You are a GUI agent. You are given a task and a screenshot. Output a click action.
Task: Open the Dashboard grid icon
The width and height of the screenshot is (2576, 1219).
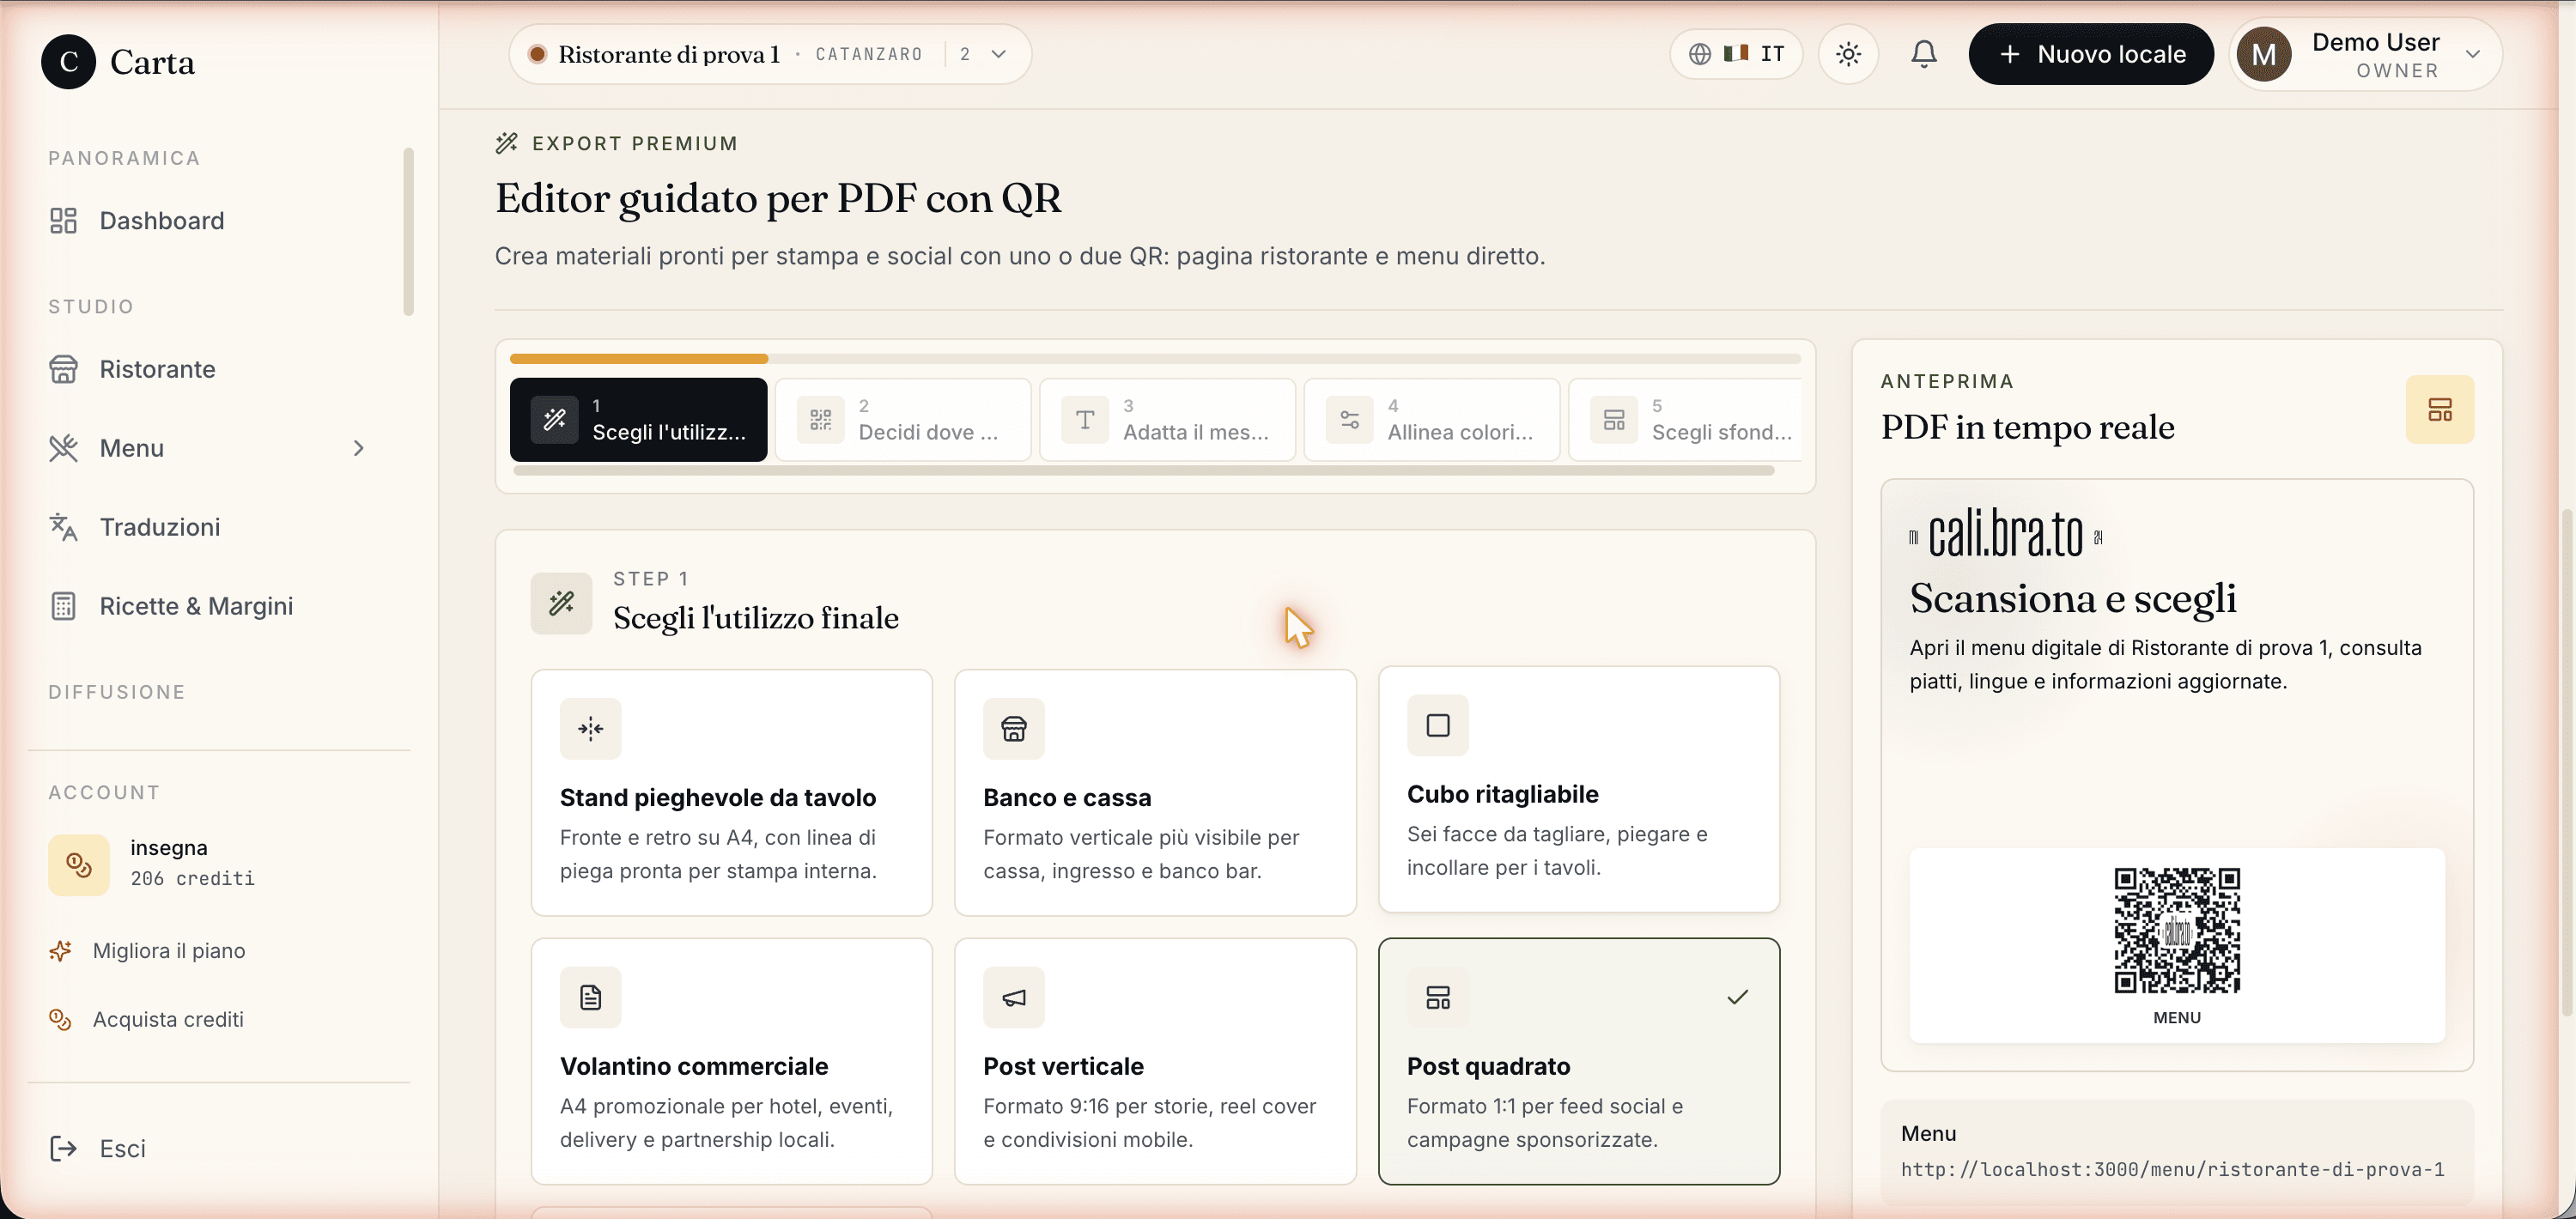click(63, 220)
